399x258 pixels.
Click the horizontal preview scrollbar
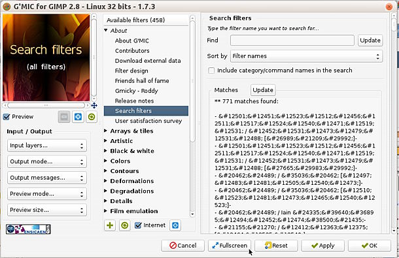[x=46, y=105]
